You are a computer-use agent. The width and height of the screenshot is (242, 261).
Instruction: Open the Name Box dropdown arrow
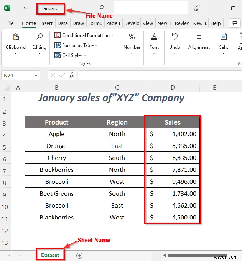36,76
